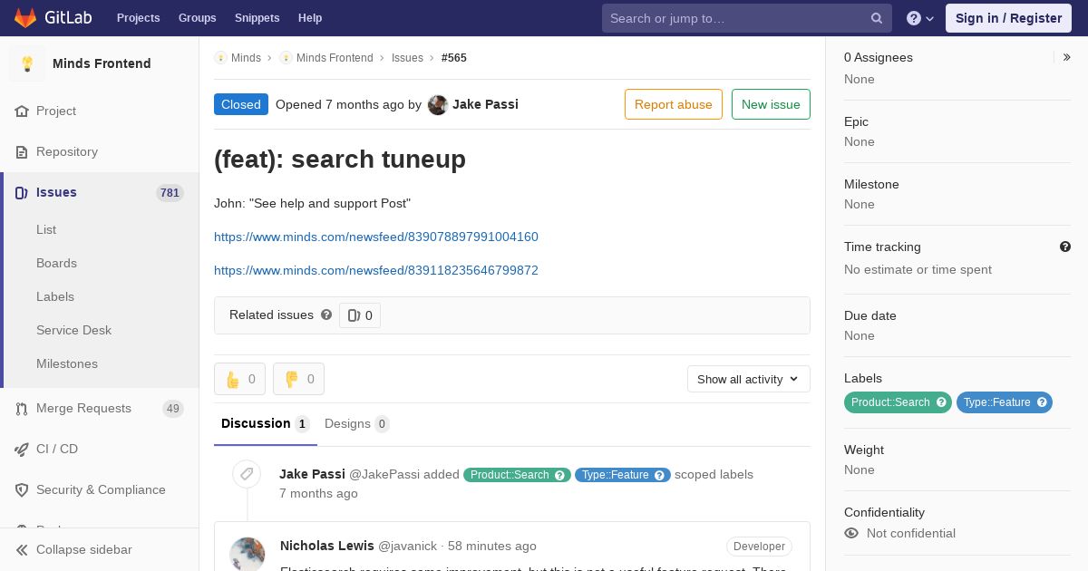Click the Issues icon in the sidebar
This screenshot has height=571, width=1088.
pos(22,192)
